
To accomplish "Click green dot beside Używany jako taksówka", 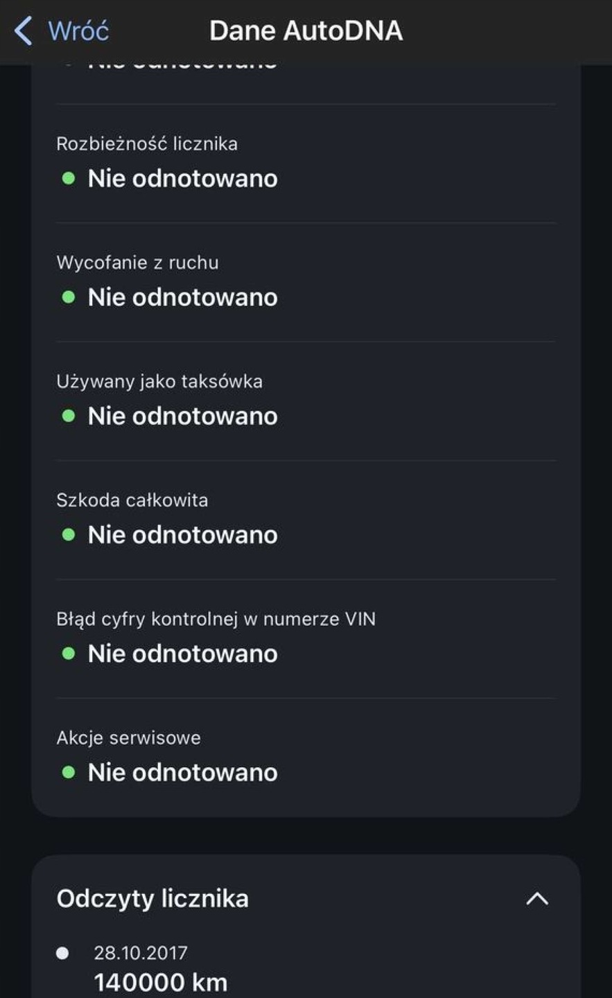I will pyautogui.click(x=69, y=416).
